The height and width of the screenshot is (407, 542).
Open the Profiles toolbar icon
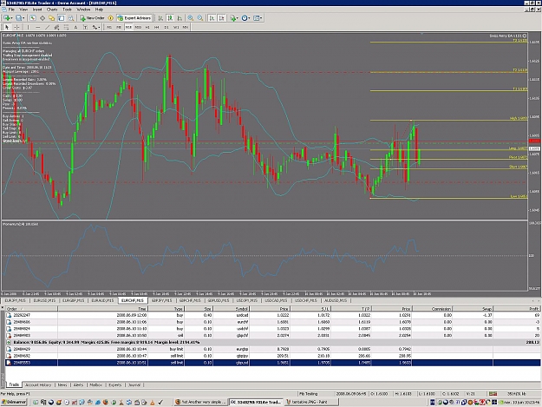click(18, 18)
